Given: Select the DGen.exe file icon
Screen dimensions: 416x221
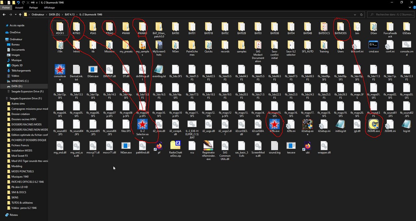Looking at the screenshot, I should 93,69.
